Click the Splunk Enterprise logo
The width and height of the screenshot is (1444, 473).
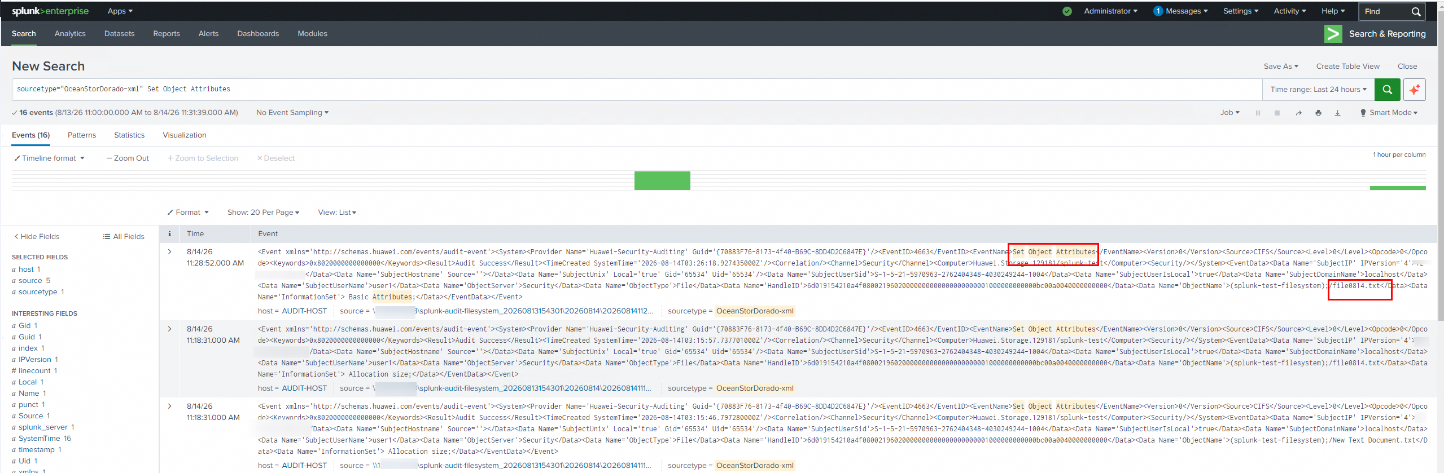click(x=50, y=11)
